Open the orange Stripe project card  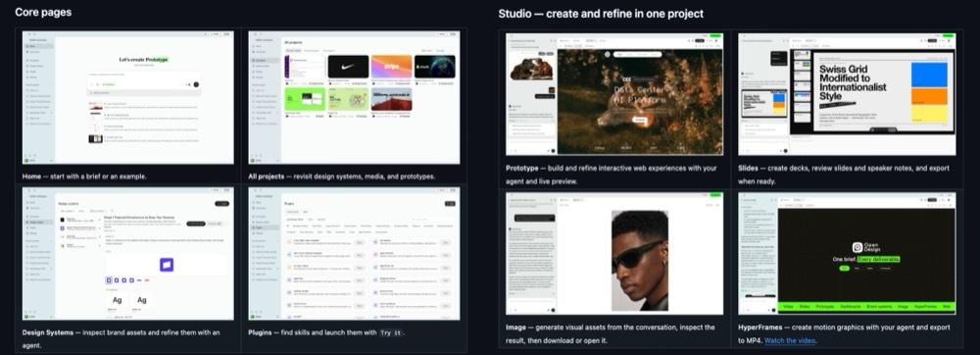click(x=391, y=67)
